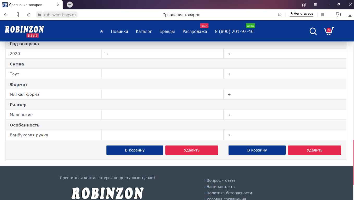The width and height of the screenshot is (354, 200).
Task: Go back with browser back arrow
Action: coord(6,15)
